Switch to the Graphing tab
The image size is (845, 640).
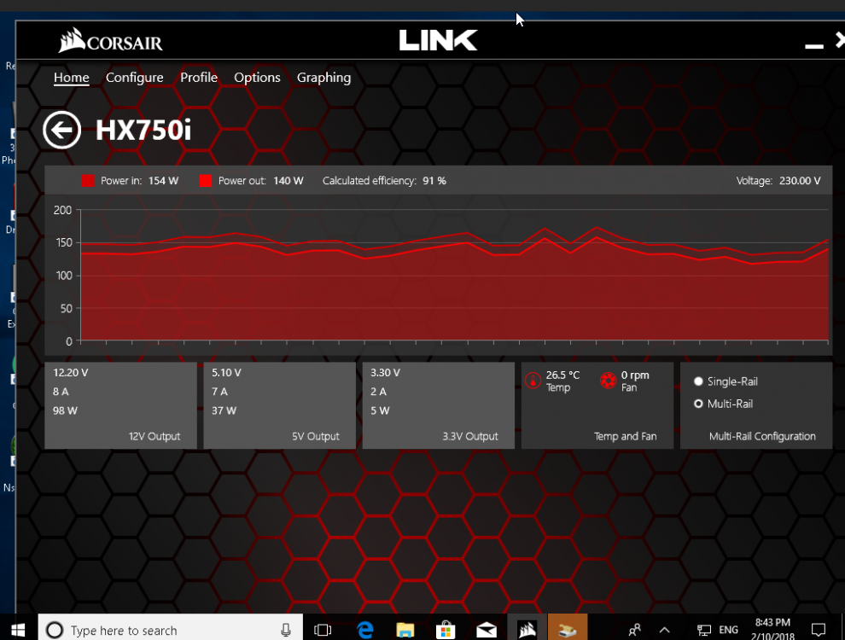pyautogui.click(x=323, y=78)
